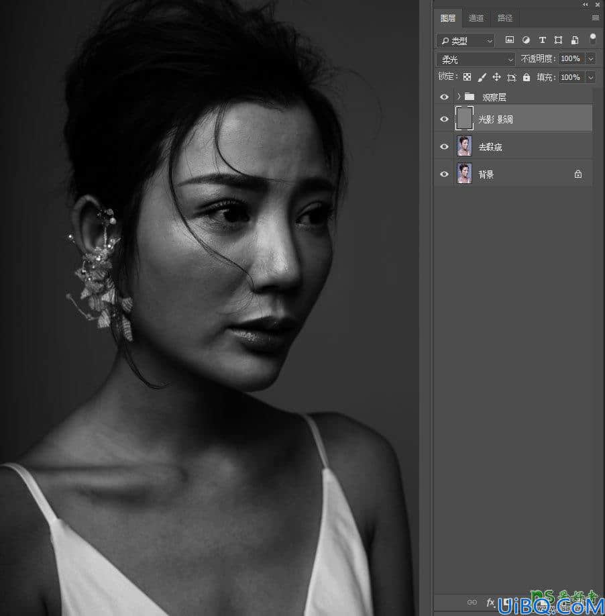Hide the 光影 影调 layer
Image resolution: width=605 pixels, height=616 pixels.
[444, 119]
